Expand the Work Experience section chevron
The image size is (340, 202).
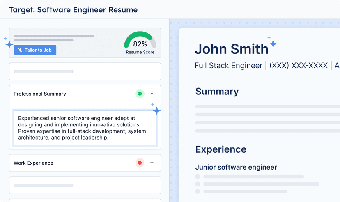click(x=152, y=163)
